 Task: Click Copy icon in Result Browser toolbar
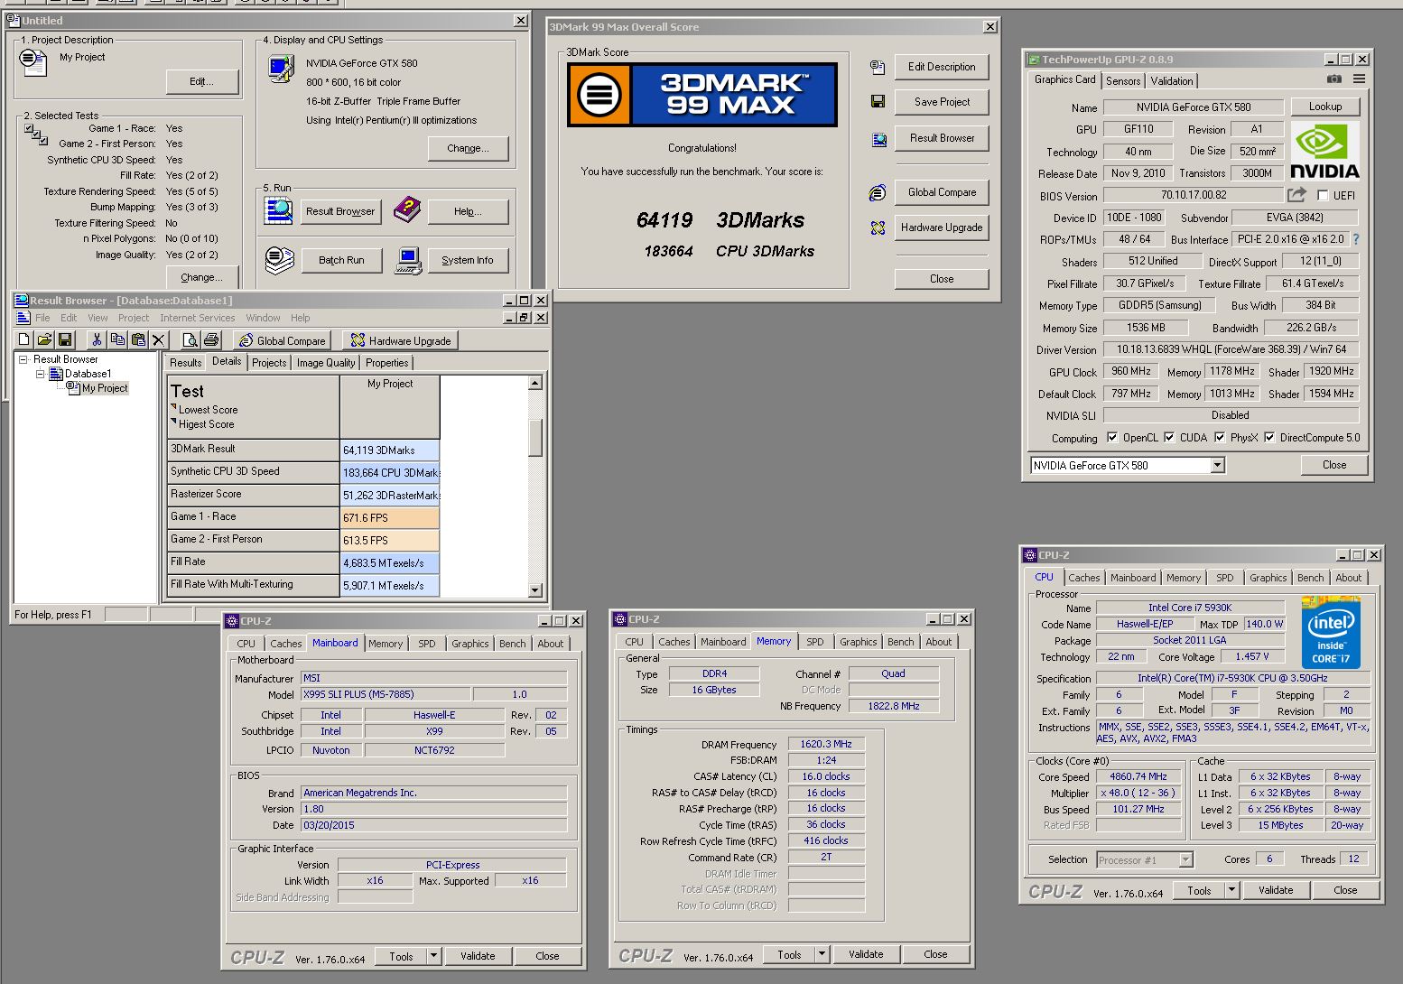click(117, 340)
